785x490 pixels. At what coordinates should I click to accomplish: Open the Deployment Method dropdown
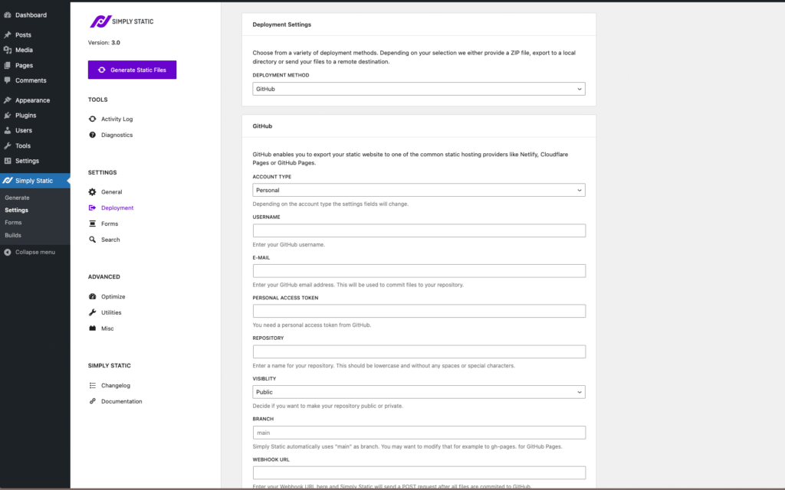pos(419,89)
